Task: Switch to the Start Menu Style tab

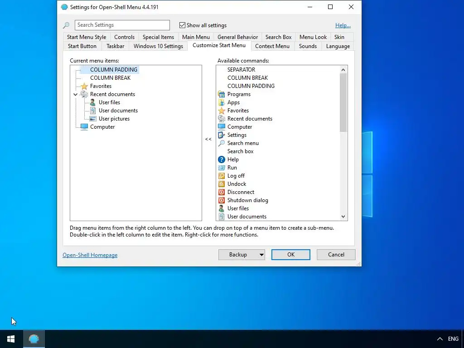Action: point(87,37)
